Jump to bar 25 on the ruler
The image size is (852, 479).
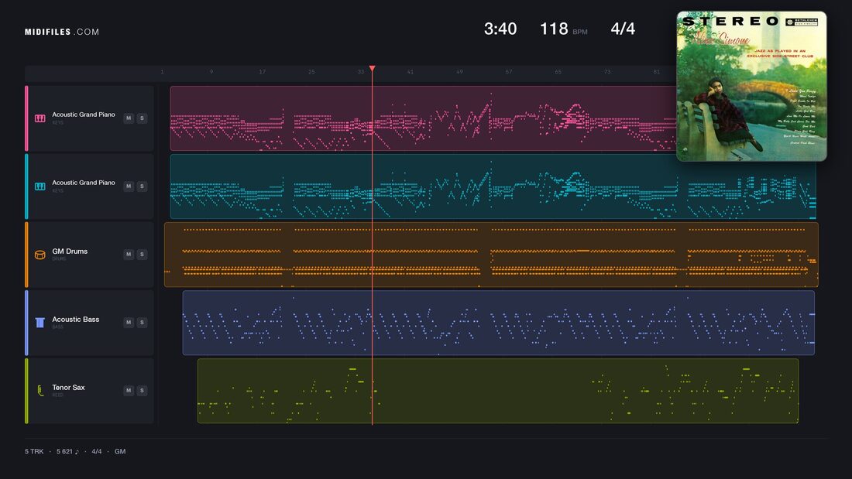311,72
